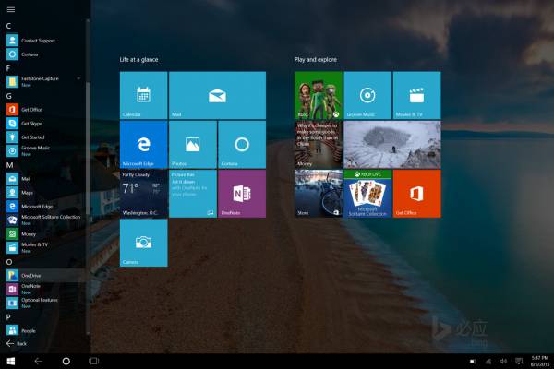The height and width of the screenshot is (369, 554).
Task: Open the Store tile
Action: tap(319, 194)
